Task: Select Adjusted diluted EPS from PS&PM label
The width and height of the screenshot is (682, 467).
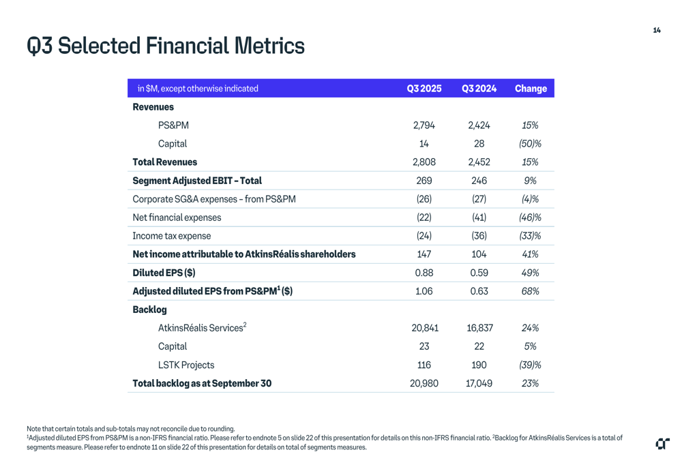Action: [x=212, y=291]
